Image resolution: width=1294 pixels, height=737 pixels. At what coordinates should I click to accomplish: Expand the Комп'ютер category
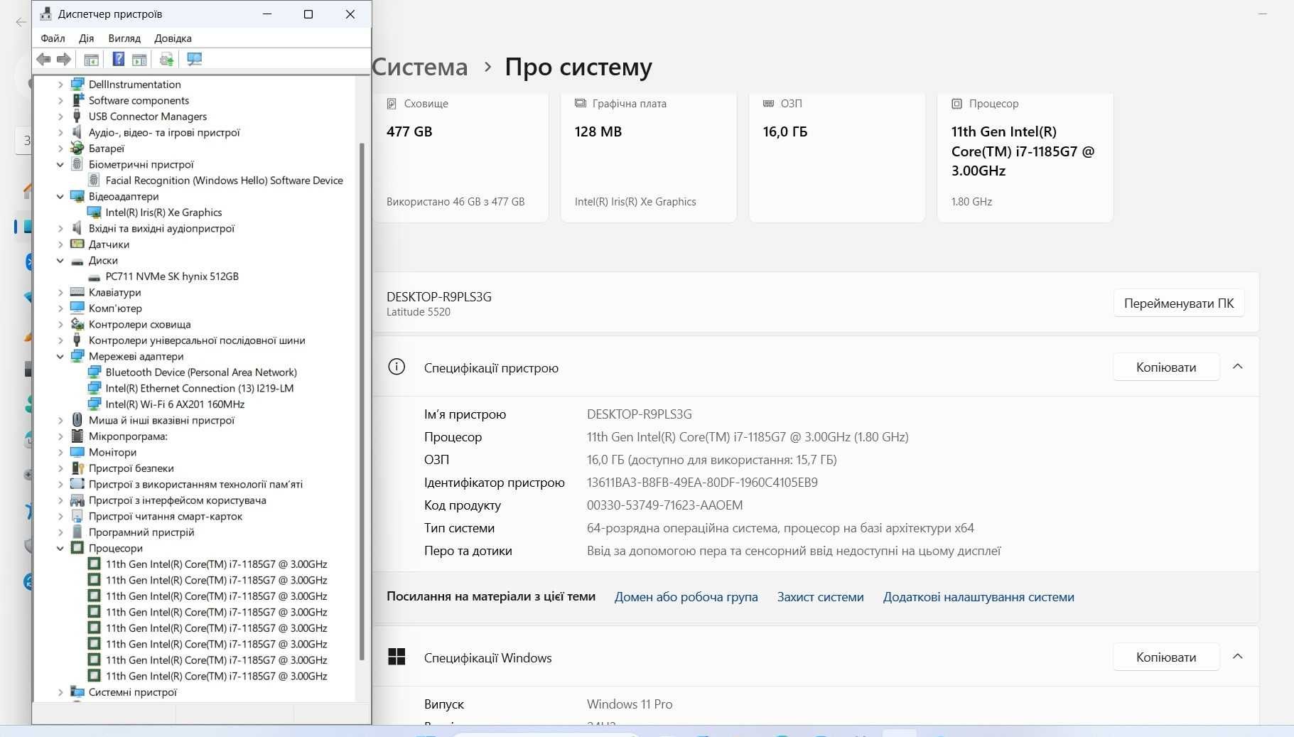tap(60, 308)
